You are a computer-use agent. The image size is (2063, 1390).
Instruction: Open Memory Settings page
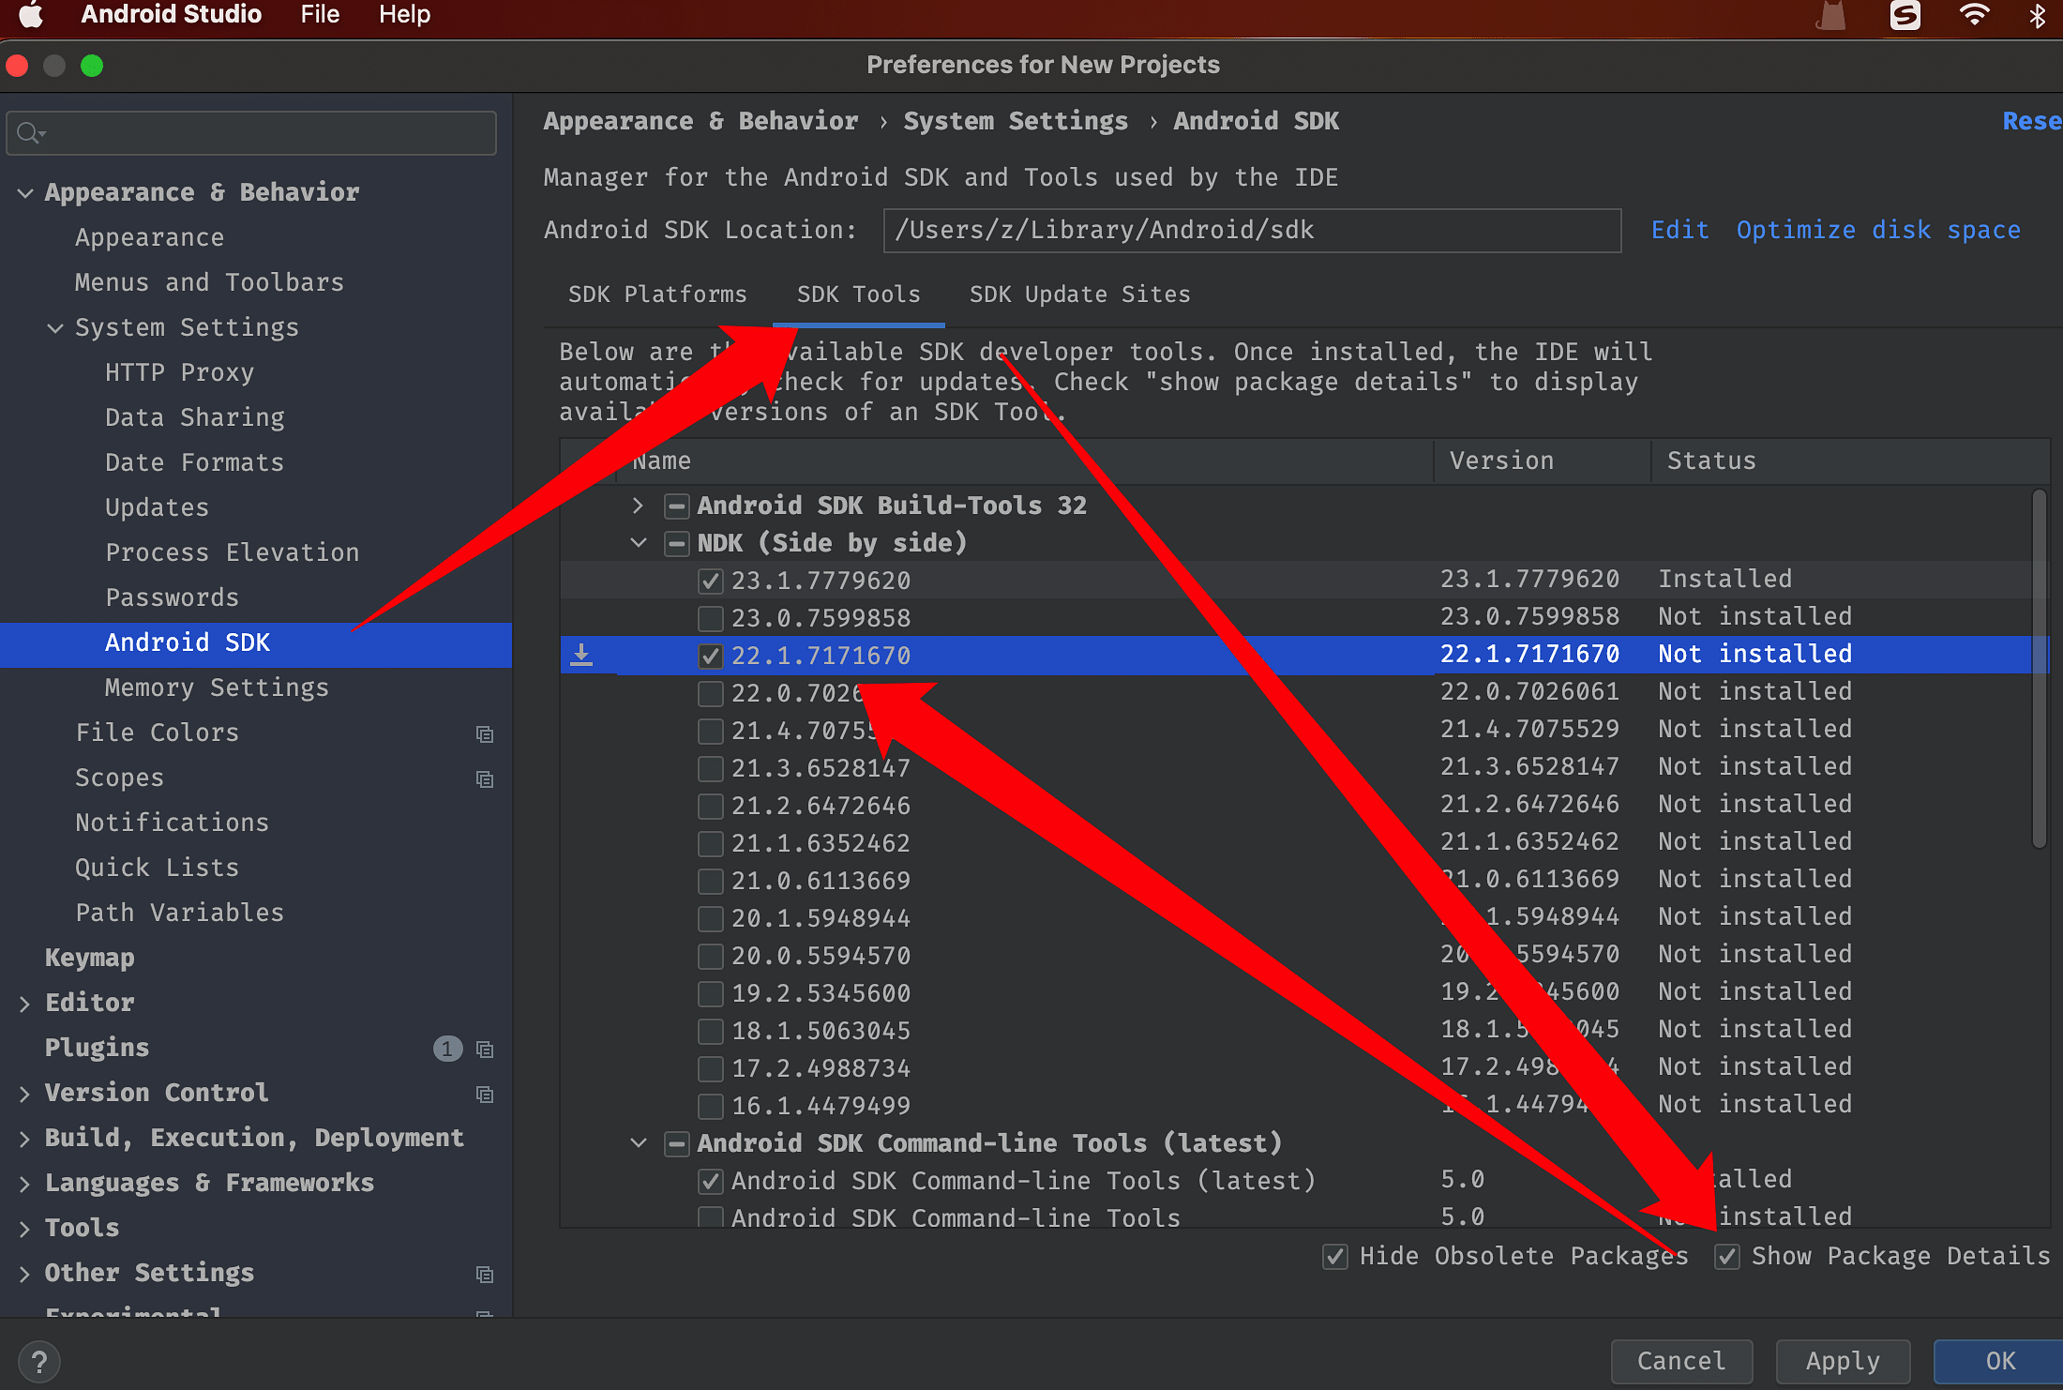pos(217,688)
